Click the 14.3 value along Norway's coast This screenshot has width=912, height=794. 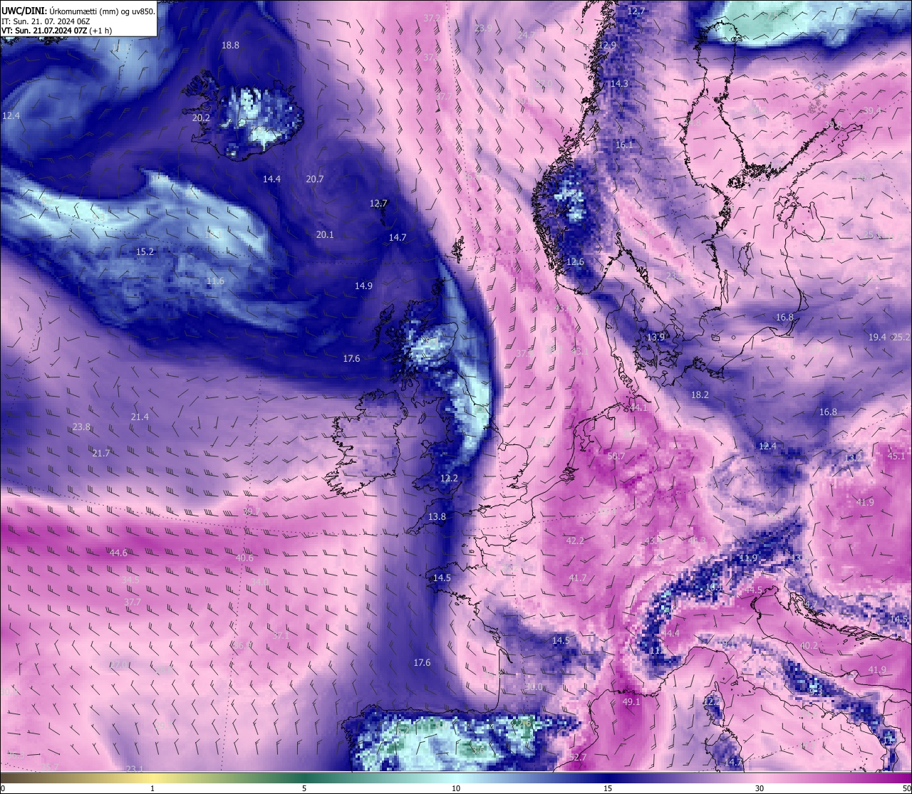[619, 83]
